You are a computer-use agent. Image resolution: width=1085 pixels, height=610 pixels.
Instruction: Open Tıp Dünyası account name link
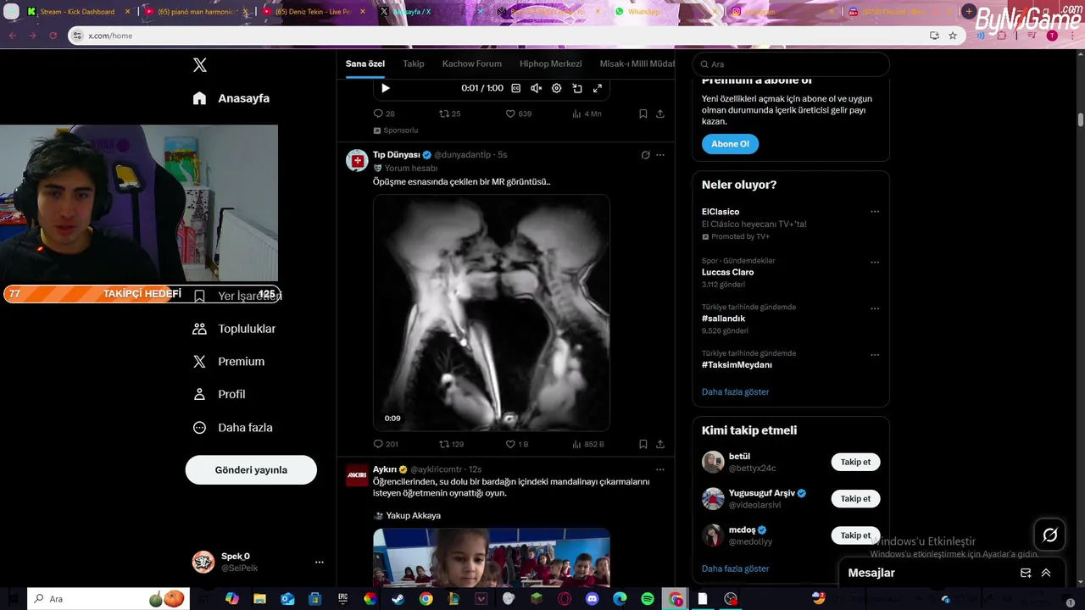[397, 155]
